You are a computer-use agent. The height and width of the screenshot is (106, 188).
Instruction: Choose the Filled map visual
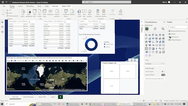(x=150, y=45)
